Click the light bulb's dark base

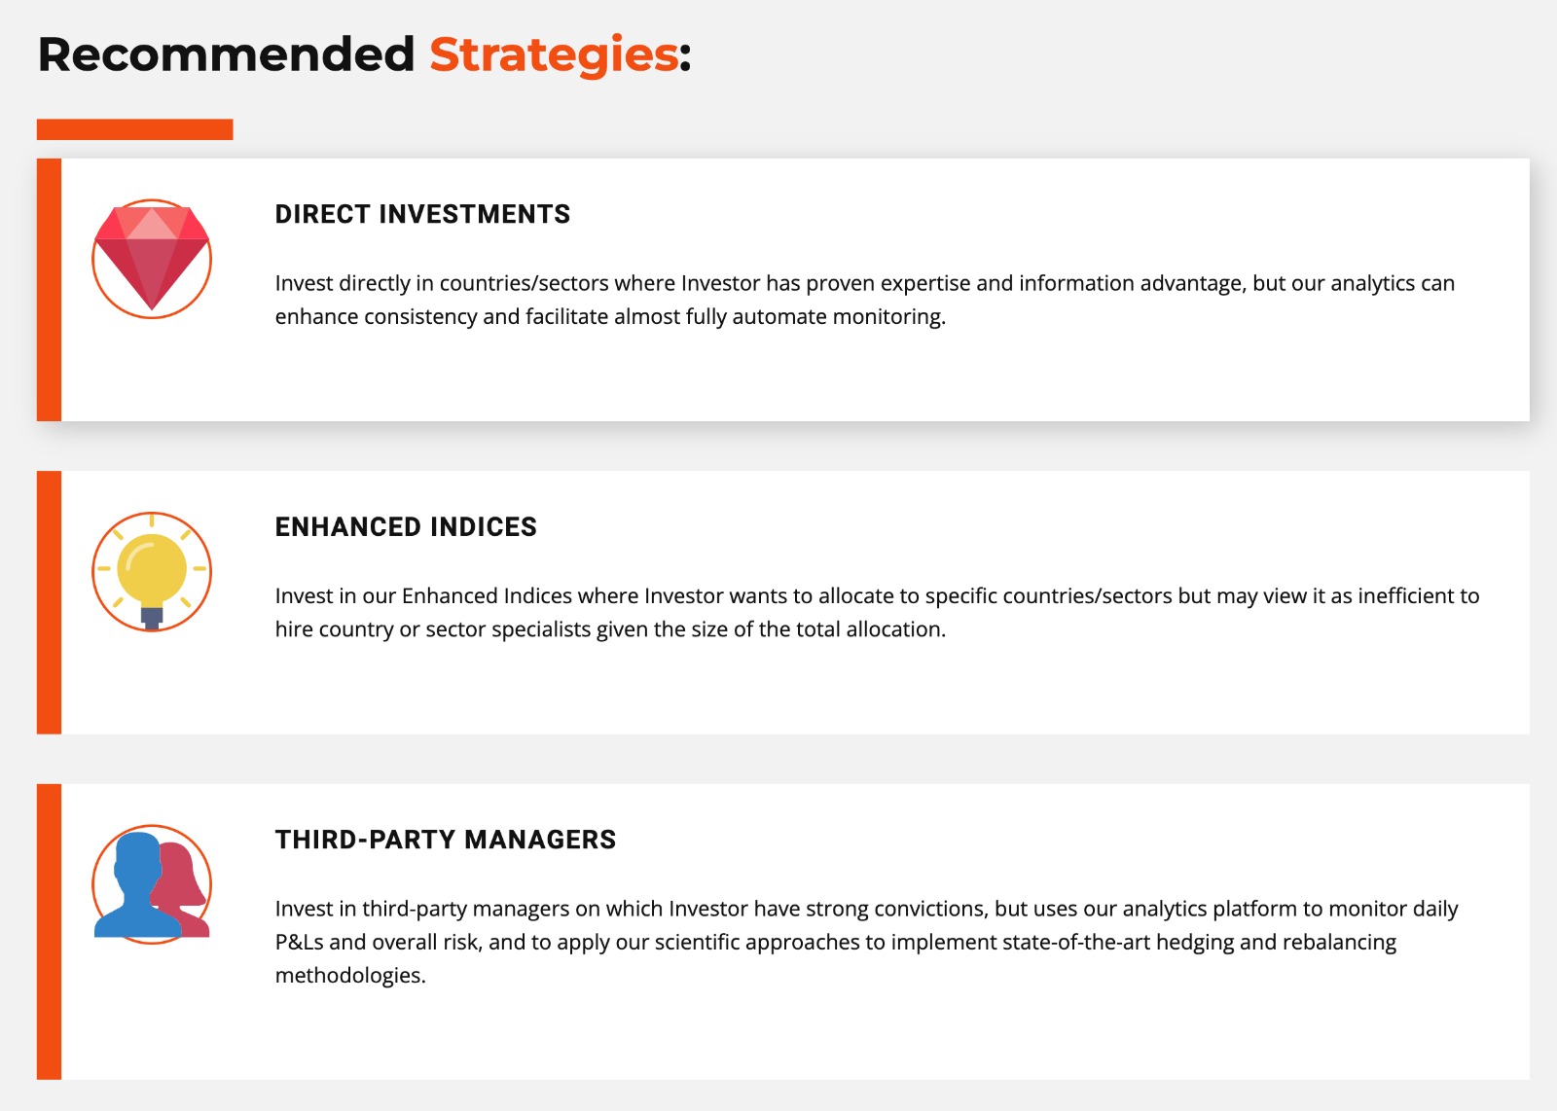152,618
